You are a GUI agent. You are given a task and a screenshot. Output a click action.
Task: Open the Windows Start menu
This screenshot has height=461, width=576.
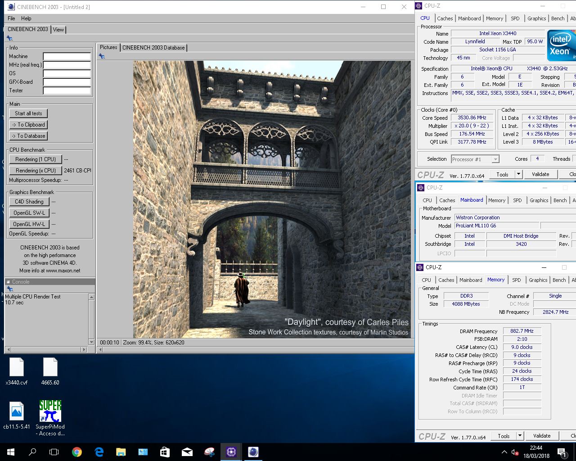pos(11,452)
